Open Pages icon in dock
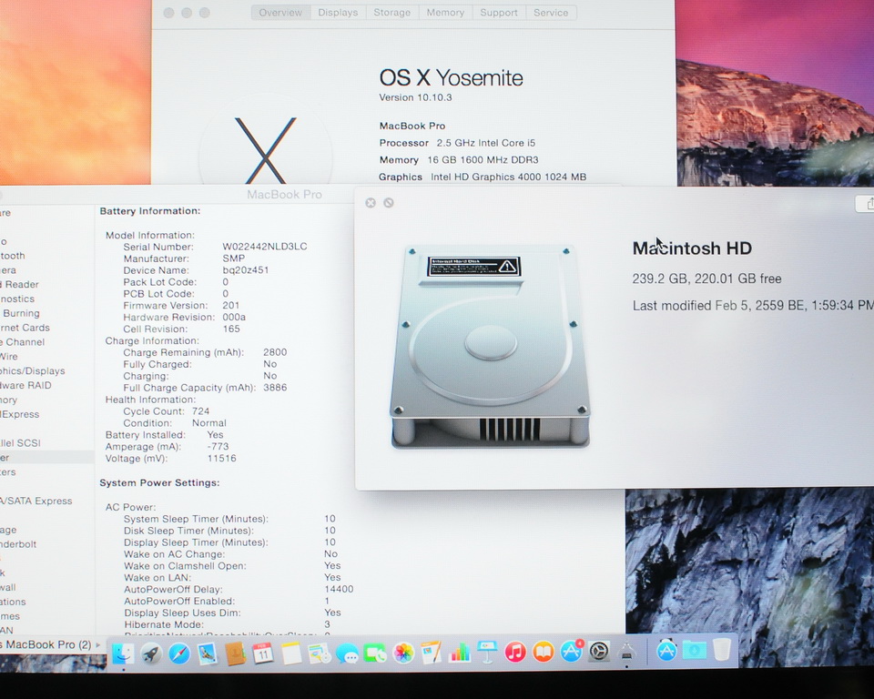This screenshot has width=874, height=699. coord(432,653)
